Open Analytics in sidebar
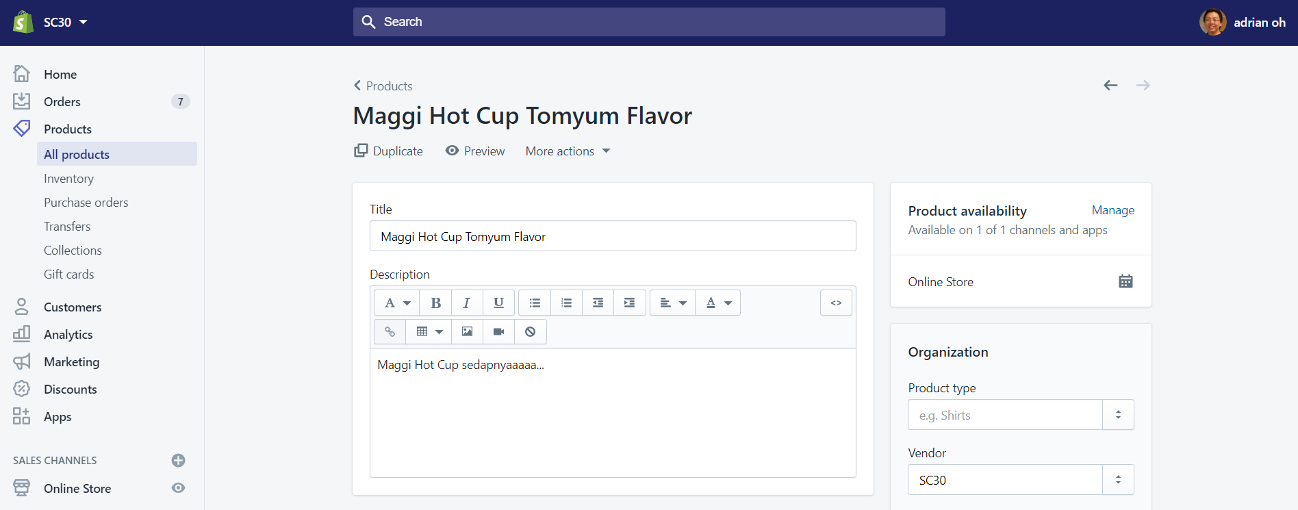Image resolution: width=1298 pixels, height=510 pixels. [68, 334]
